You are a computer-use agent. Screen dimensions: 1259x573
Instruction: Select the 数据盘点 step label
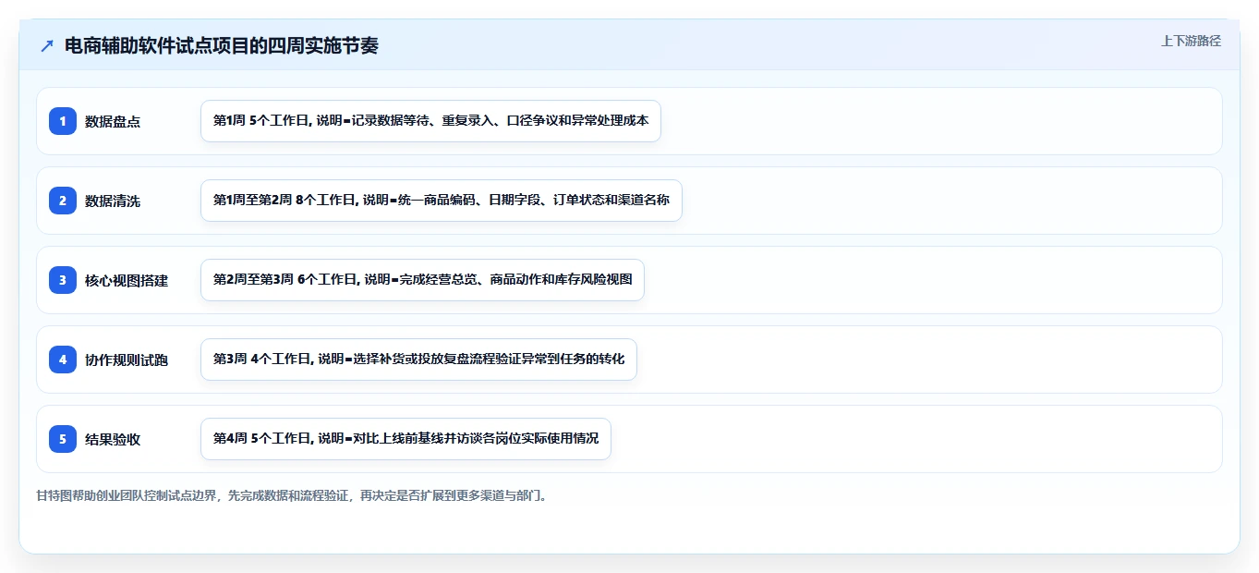tap(113, 121)
